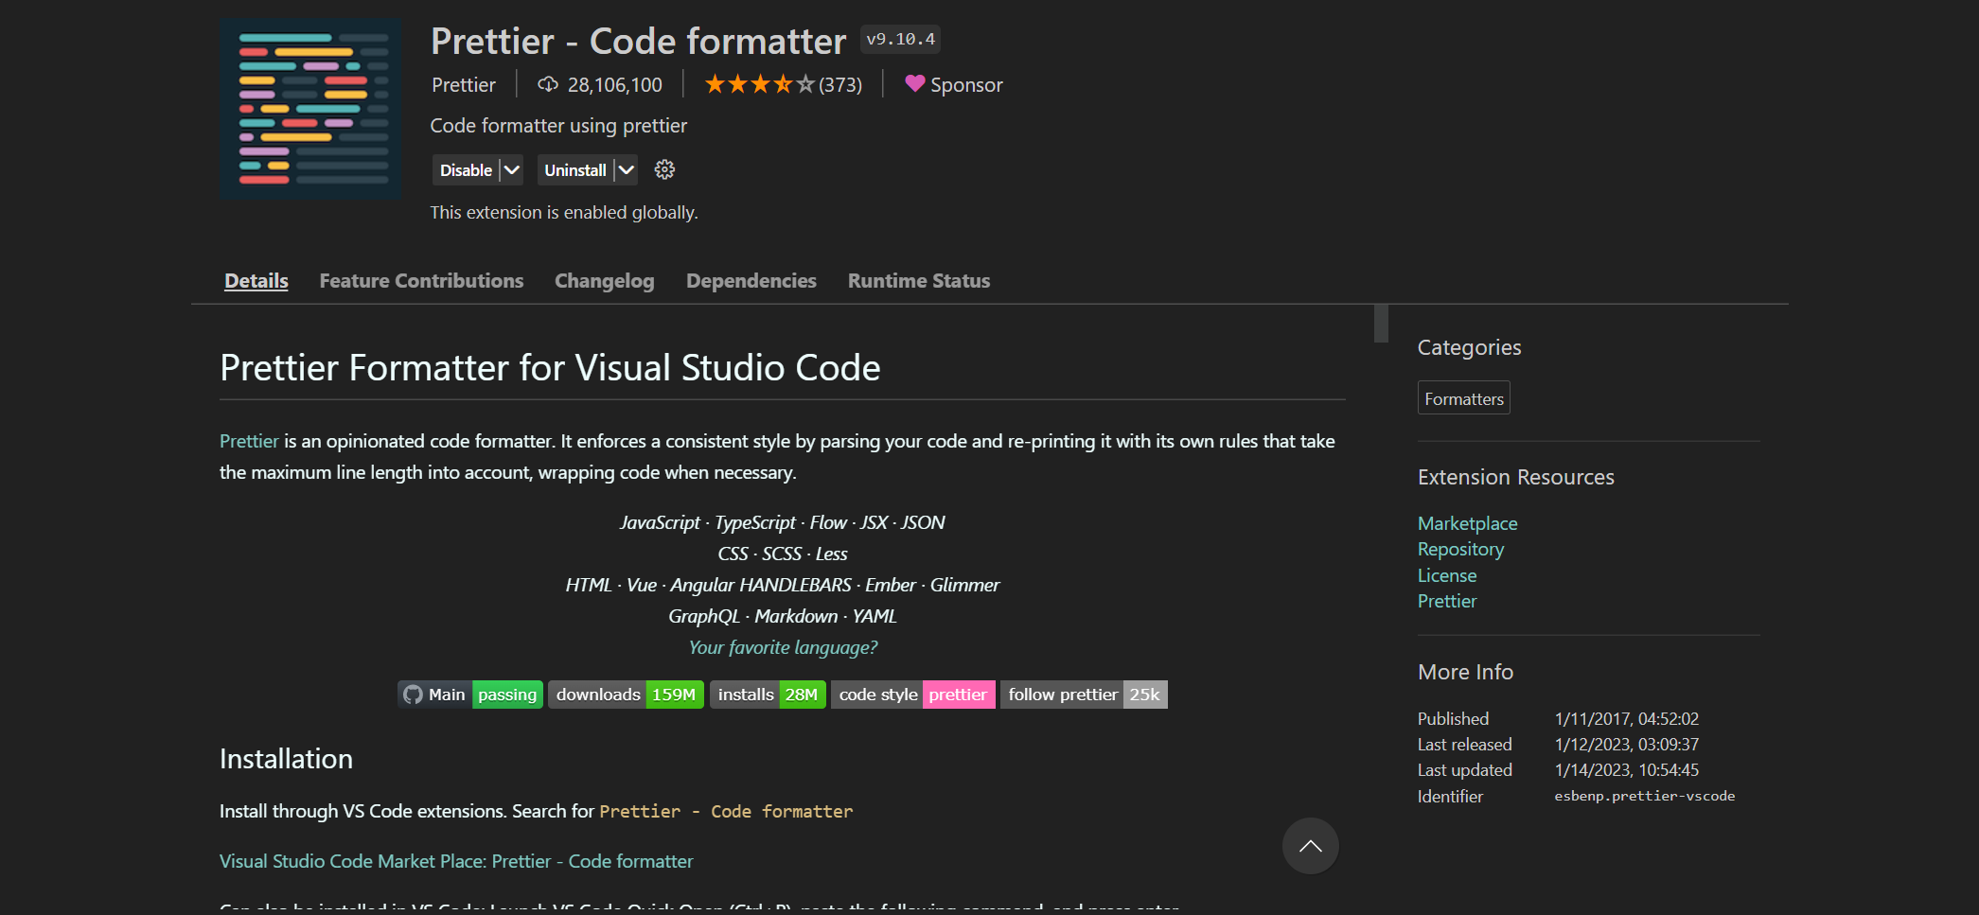Click the Disable button

pos(466,170)
